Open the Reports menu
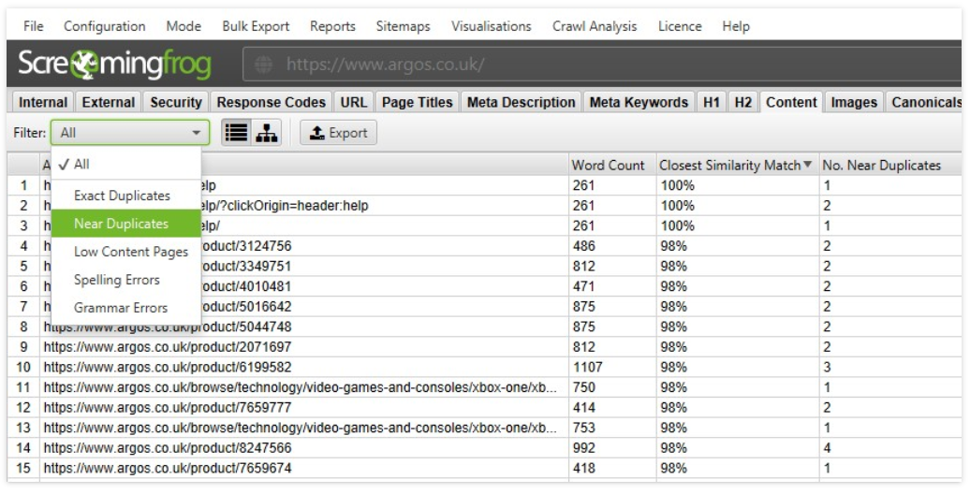Viewport: 970px width, 494px height. pos(332,26)
